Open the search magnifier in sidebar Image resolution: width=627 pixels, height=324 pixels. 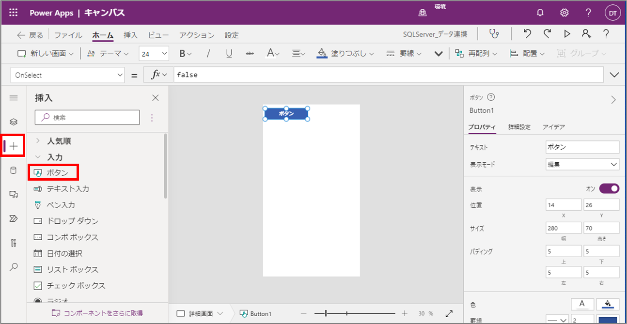coord(14,267)
